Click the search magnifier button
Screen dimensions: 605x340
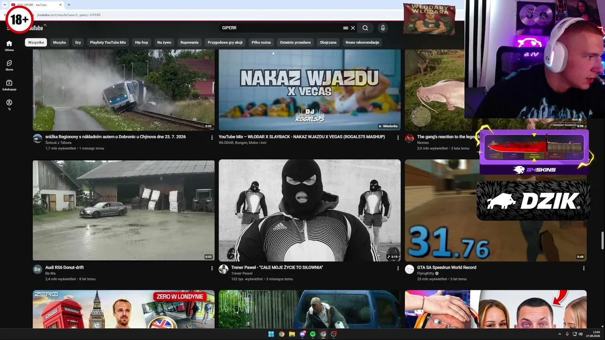(365, 28)
